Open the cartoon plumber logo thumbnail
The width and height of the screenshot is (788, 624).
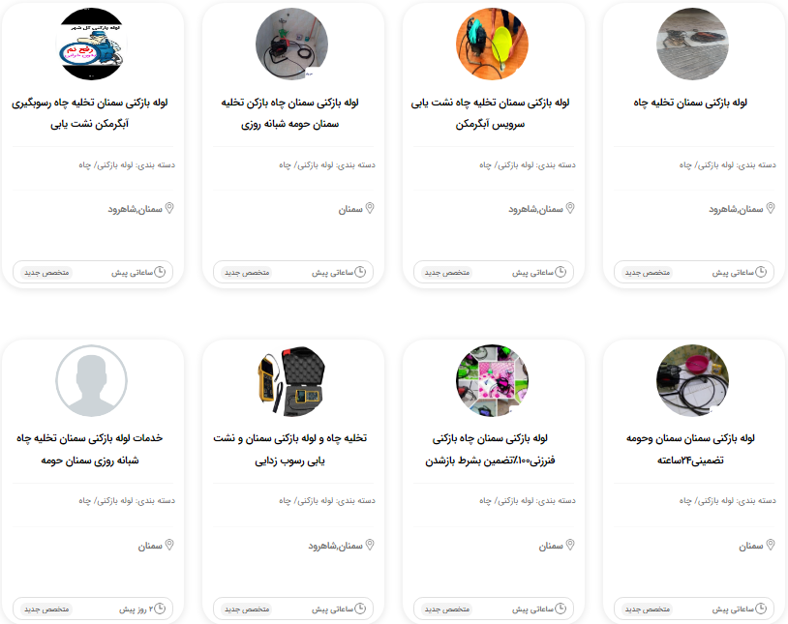(x=91, y=44)
